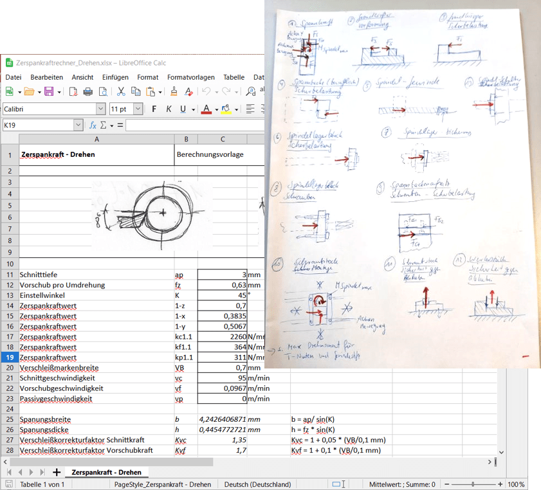Click the Save document icon
The image size is (541, 490).
[48, 92]
